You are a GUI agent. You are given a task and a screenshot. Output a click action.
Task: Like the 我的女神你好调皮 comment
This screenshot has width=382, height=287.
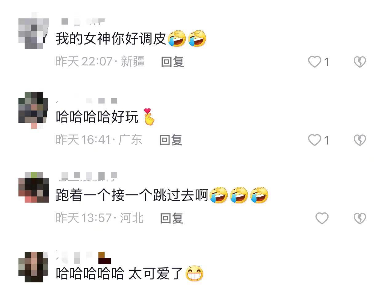[315, 62]
